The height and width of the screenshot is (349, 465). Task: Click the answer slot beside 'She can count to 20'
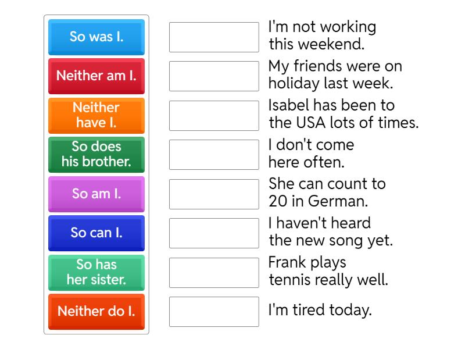(x=214, y=194)
